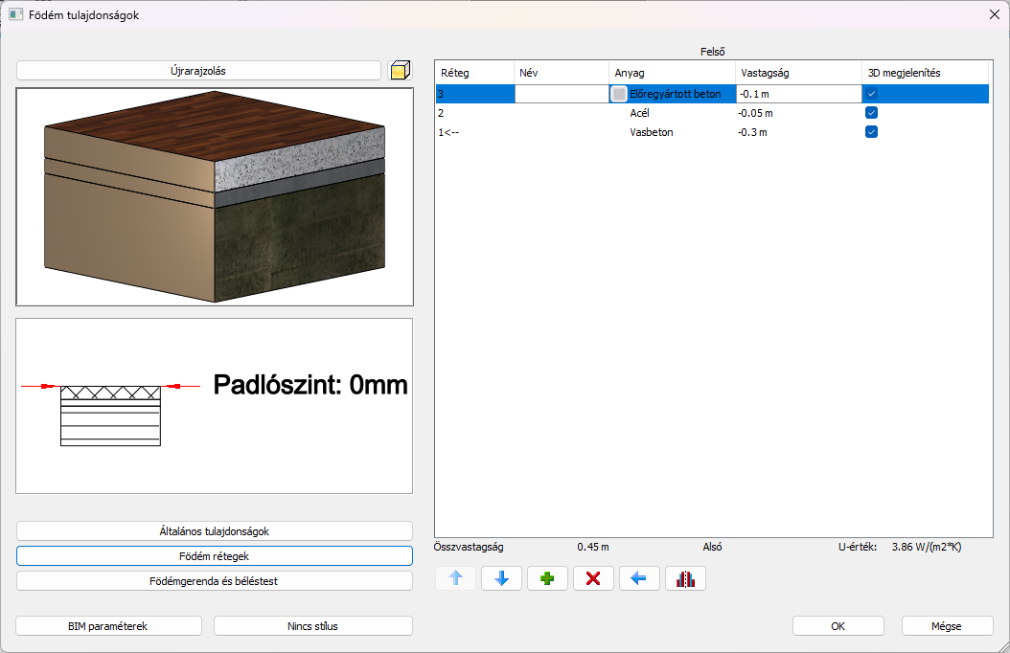Open the red bar chart icon
This screenshot has height=653, width=1010.
point(685,578)
